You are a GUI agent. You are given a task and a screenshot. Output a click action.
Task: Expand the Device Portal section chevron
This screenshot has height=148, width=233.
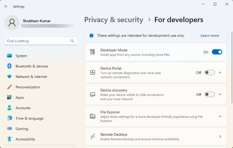coord(220,73)
